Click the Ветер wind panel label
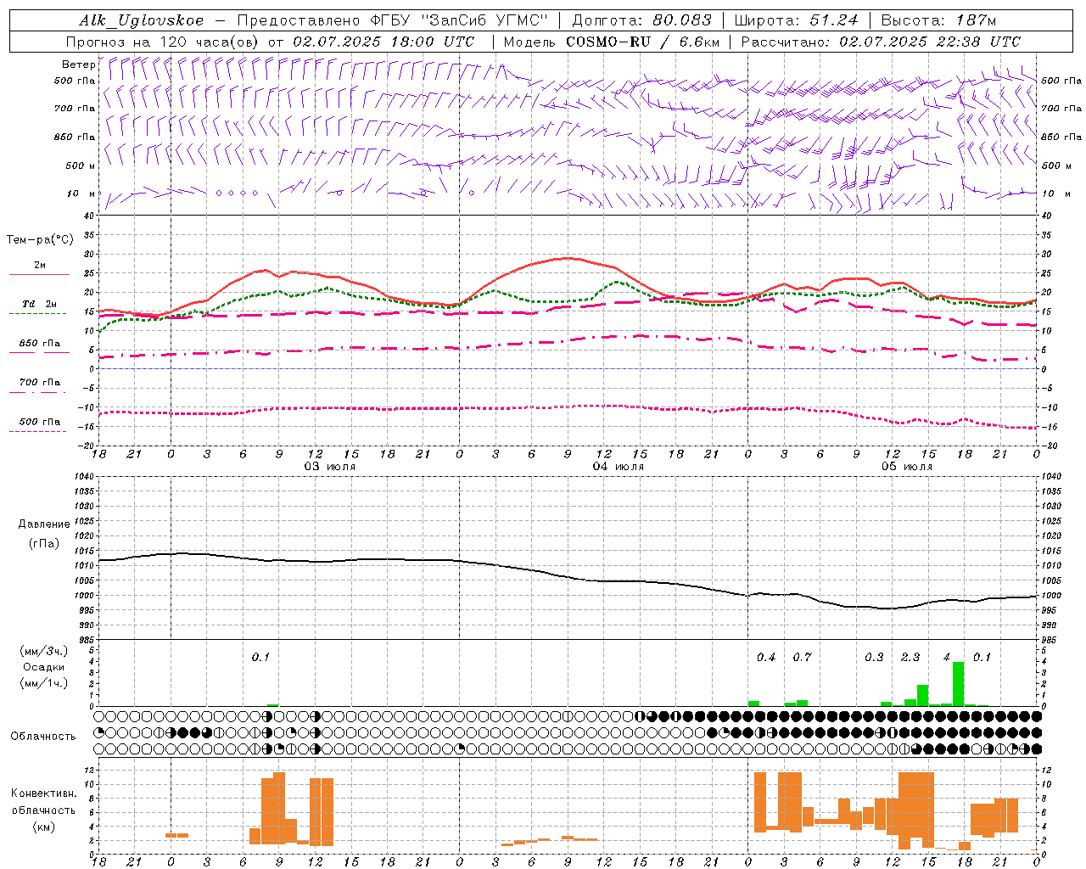The image size is (1086, 869). (x=78, y=64)
